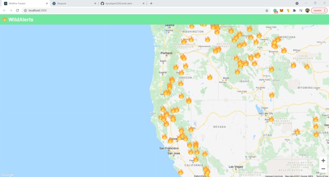The height and width of the screenshot is (177, 329).
Task: Click the WildAlerts flame logo icon
Action: coord(4,19)
